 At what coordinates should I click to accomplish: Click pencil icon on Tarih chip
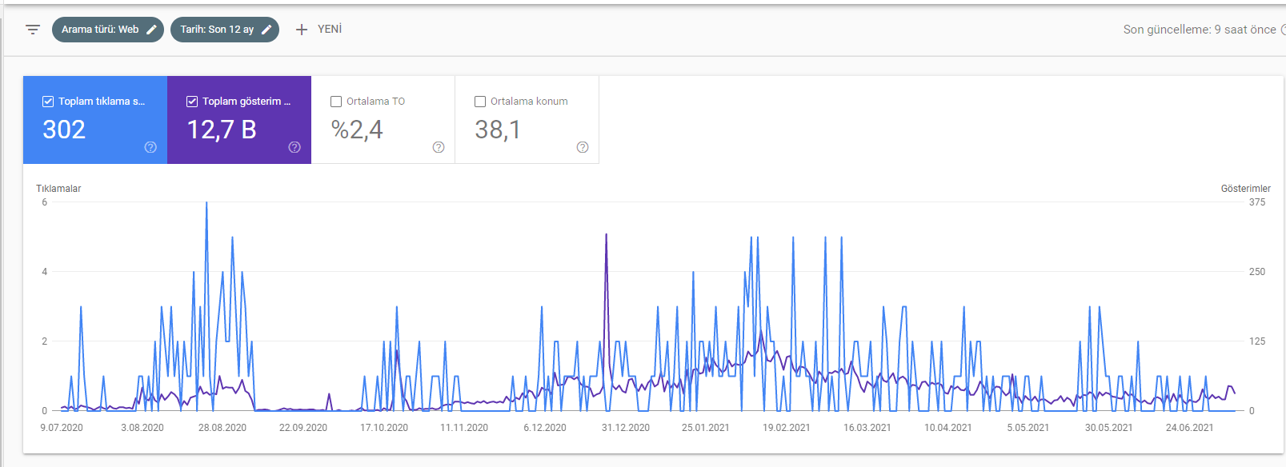pyautogui.click(x=266, y=30)
